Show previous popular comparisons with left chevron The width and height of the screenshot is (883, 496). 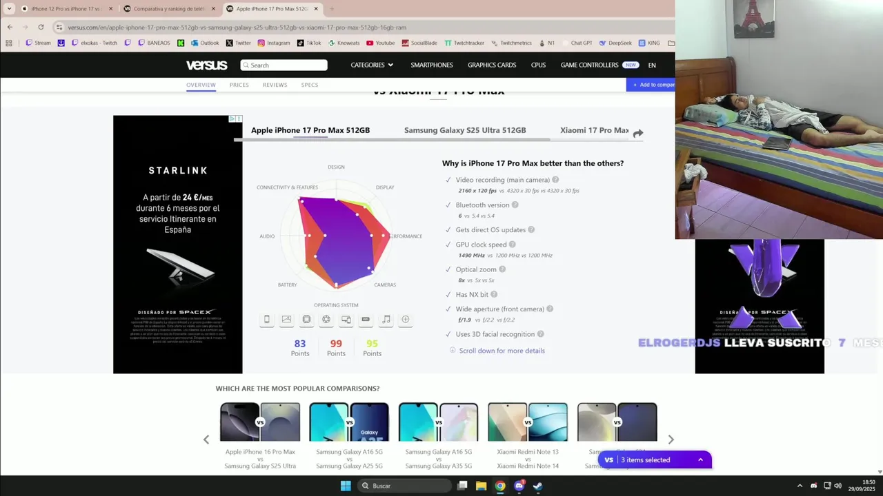coord(206,440)
